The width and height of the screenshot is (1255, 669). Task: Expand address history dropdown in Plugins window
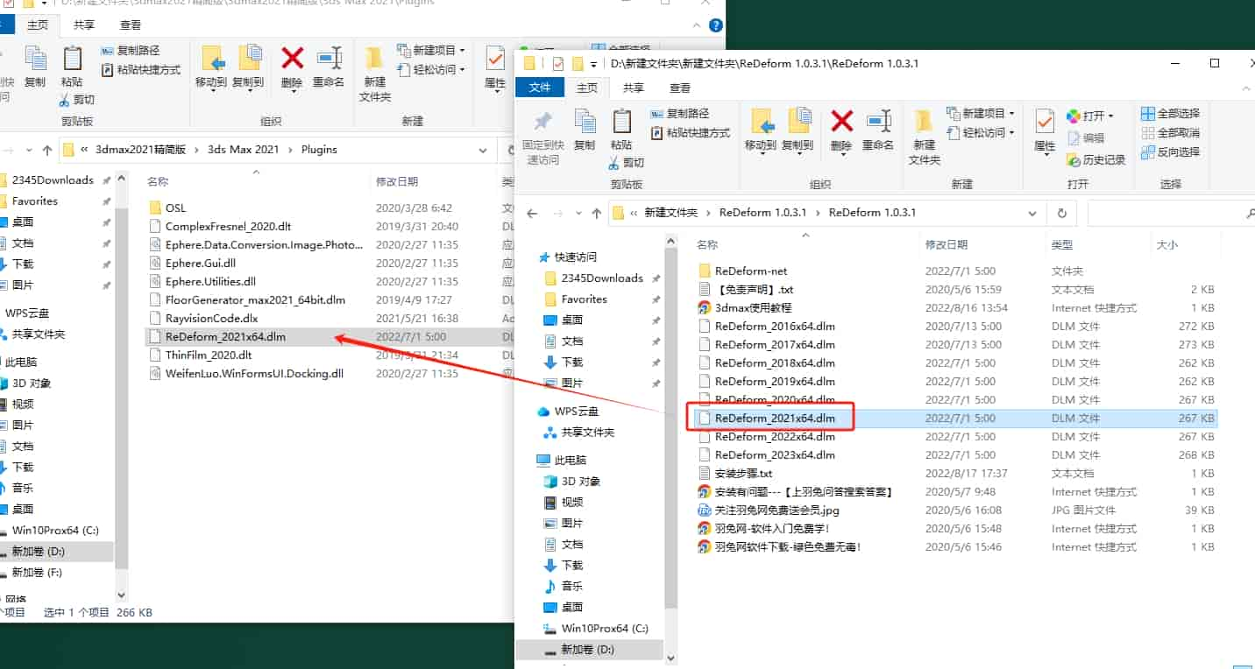coord(483,150)
